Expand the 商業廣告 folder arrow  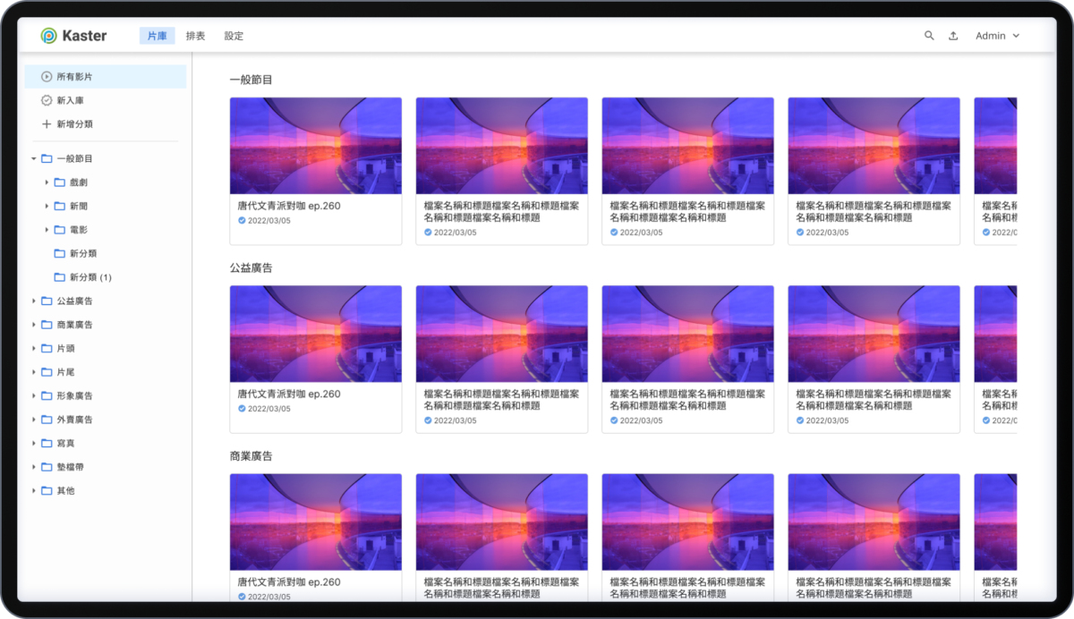(x=34, y=325)
